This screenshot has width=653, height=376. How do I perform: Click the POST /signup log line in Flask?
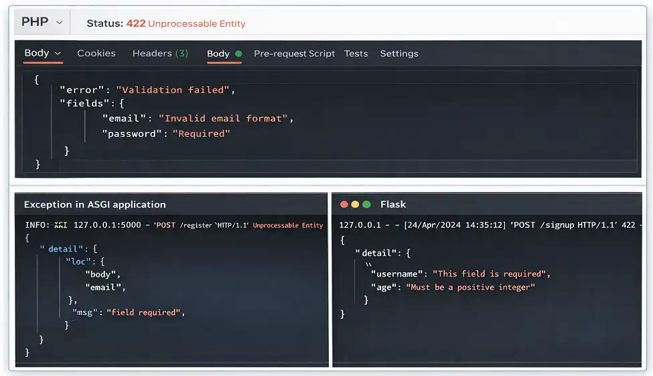[490, 225]
